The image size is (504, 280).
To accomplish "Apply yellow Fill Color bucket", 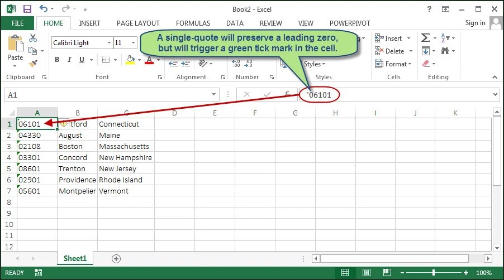I will pos(130,60).
